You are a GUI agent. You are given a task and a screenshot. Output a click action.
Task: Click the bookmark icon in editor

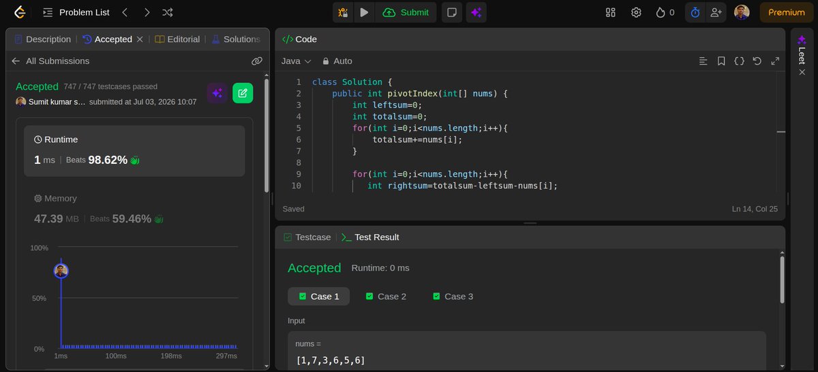[x=721, y=61]
